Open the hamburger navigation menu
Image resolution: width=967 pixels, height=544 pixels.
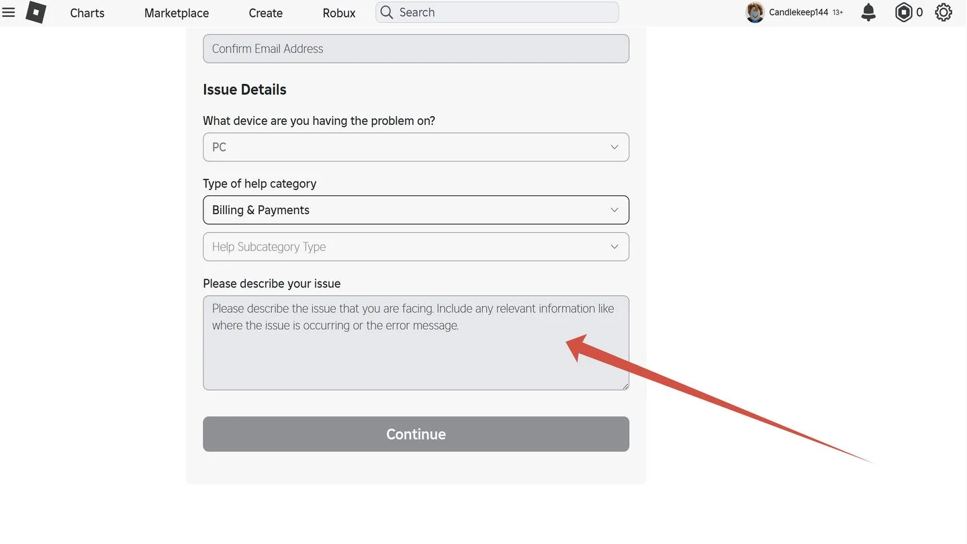(x=9, y=12)
